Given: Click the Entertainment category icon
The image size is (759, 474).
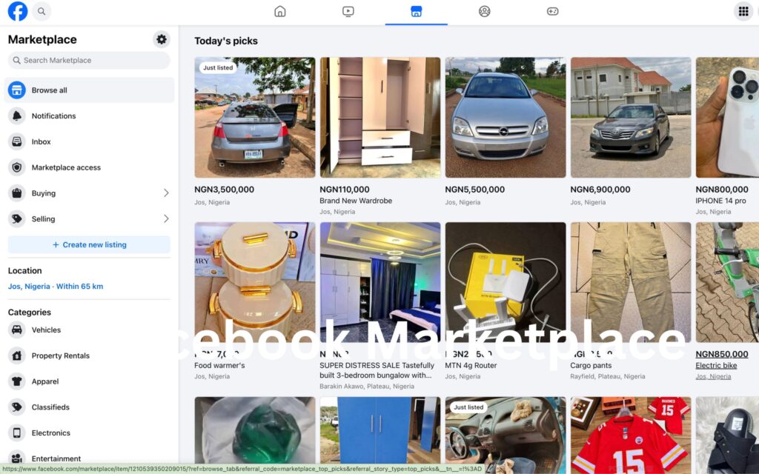Looking at the screenshot, I should coord(17,458).
